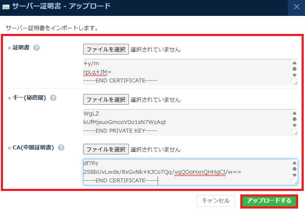The width and height of the screenshot is (305, 215).
Task: Click inside the 証明書 text area
Action: point(184,72)
